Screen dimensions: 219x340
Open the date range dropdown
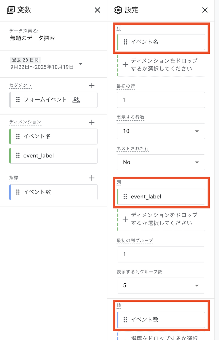click(81, 64)
